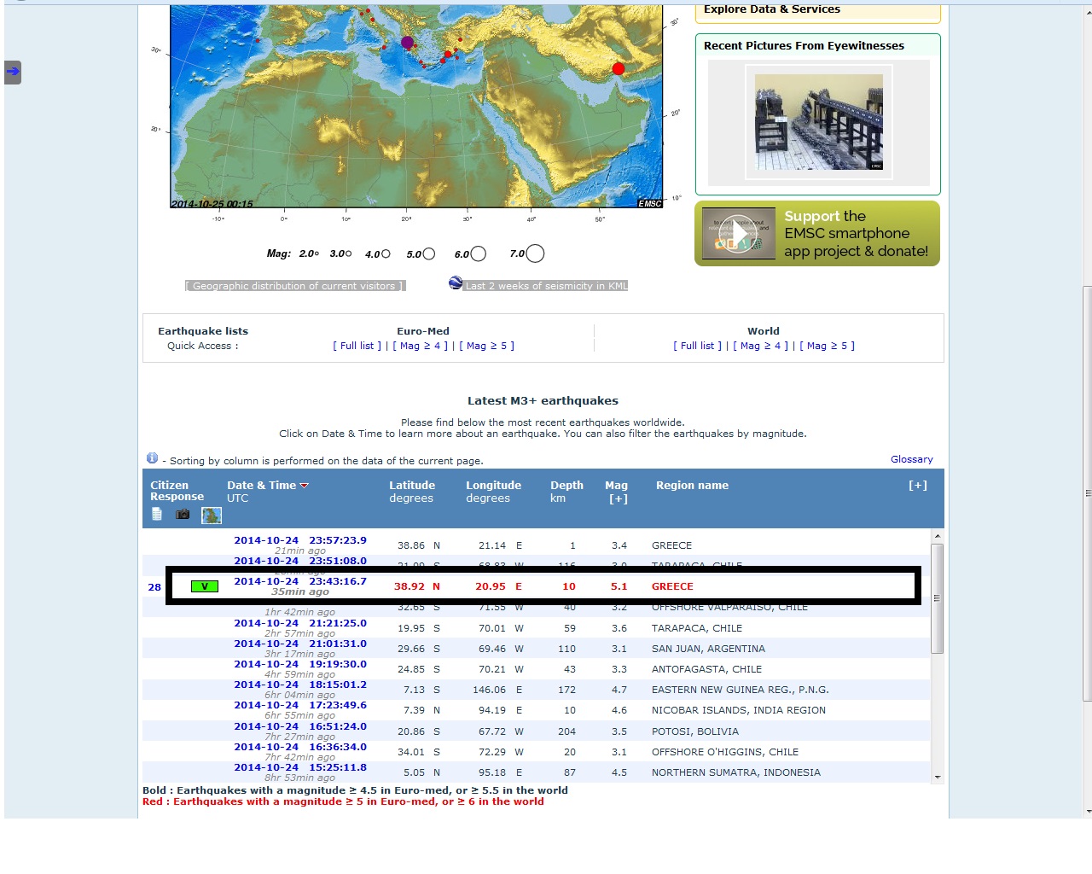Click the Google Earth KML globe icon
Screen dimensions: 1092x874
[x=456, y=283]
